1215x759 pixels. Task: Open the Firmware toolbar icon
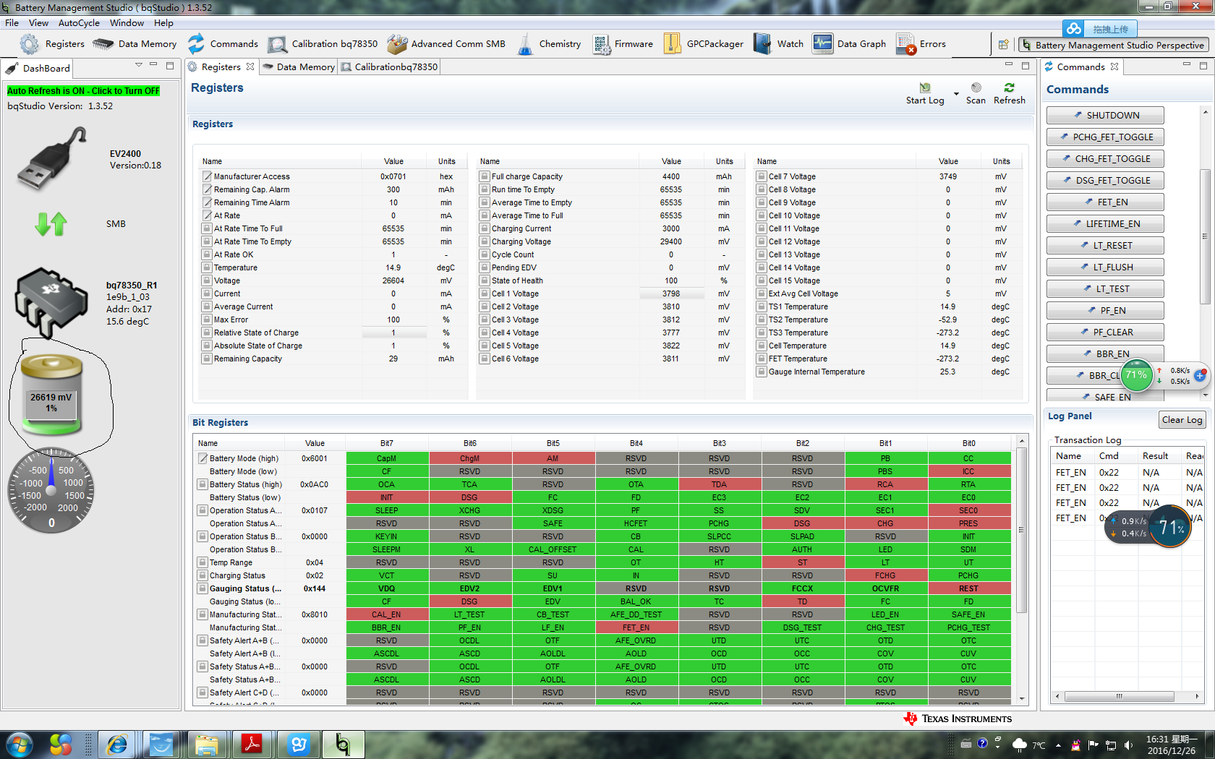(x=601, y=44)
